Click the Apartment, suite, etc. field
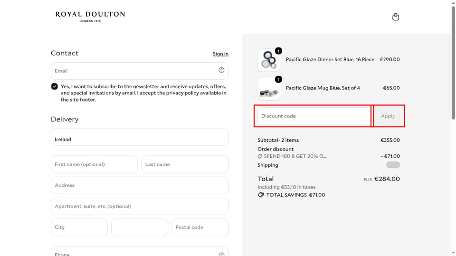The width and height of the screenshot is (456, 256). (140, 206)
